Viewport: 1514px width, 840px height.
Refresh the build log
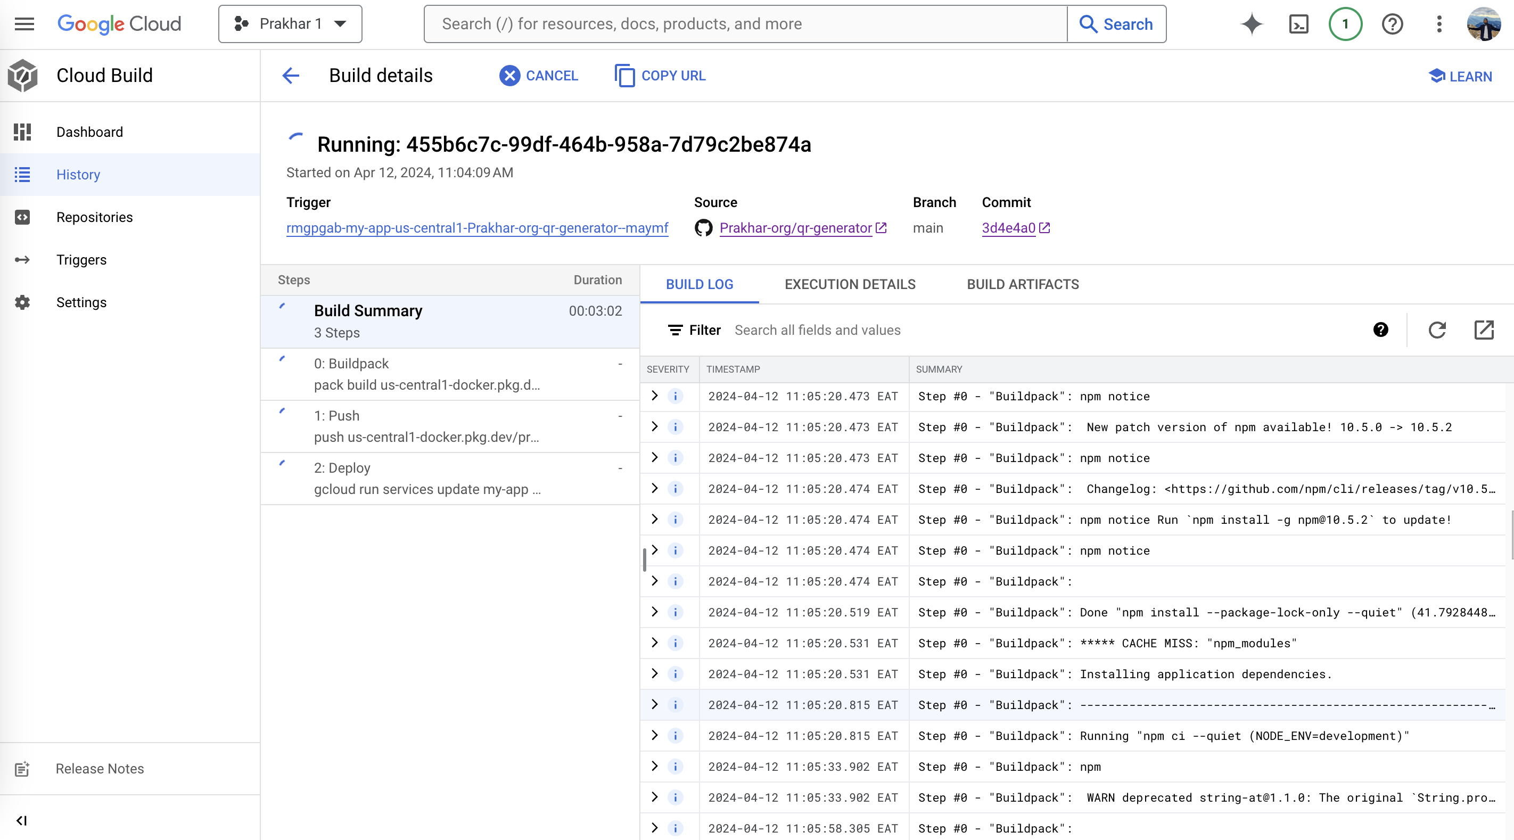point(1437,330)
